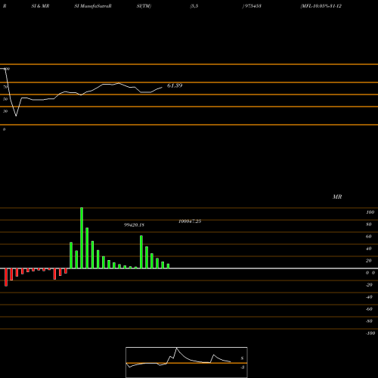The width and height of the screenshot is (378, 378).
Task: Click the first red bar at far left
Action: click(6, 277)
